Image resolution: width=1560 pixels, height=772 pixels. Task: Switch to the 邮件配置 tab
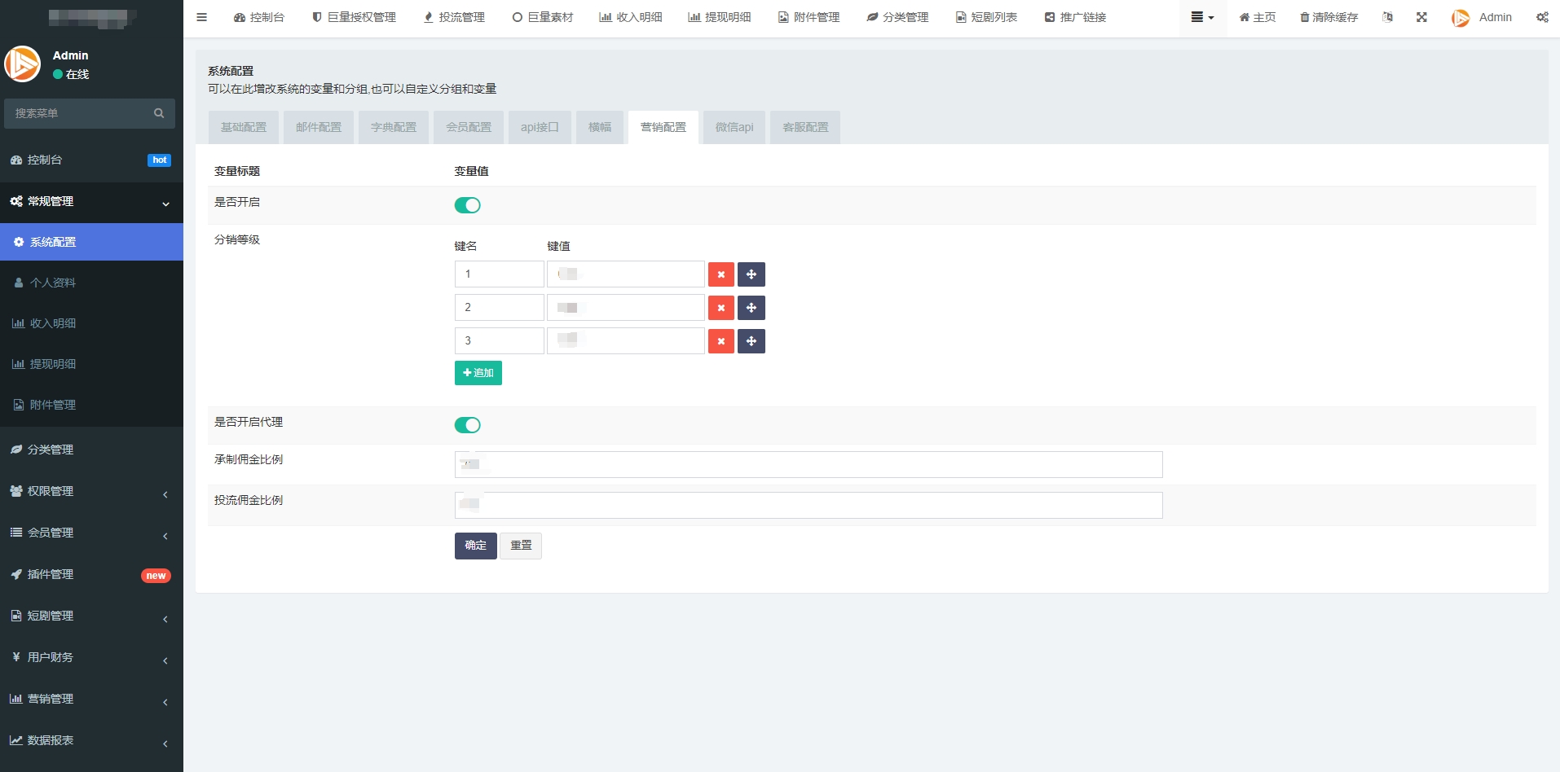pyautogui.click(x=319, y=127)
